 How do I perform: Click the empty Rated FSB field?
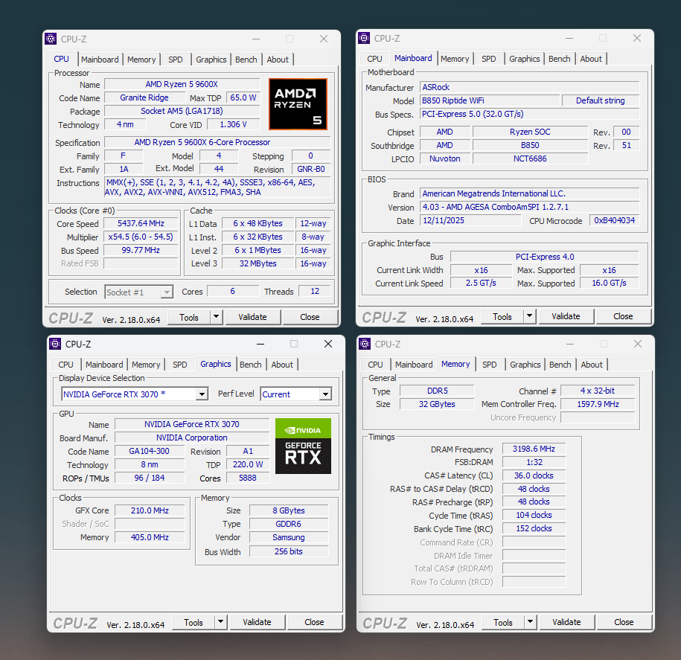click(141, 263)
